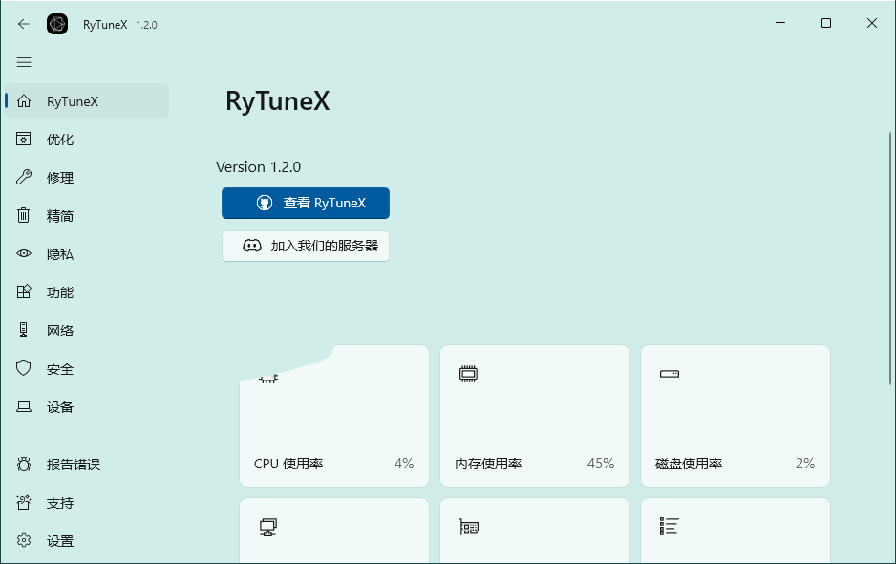The image size is (896, 564).
Task: Open the 隐私 privacy page
Action: [87, 254]
